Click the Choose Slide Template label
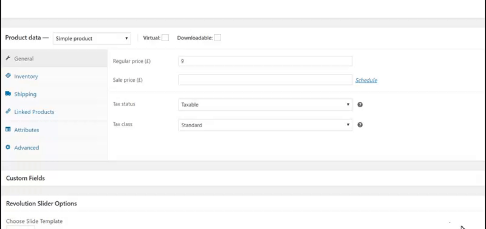The height and width of the screenshot is (229, 486). point(34,221)
